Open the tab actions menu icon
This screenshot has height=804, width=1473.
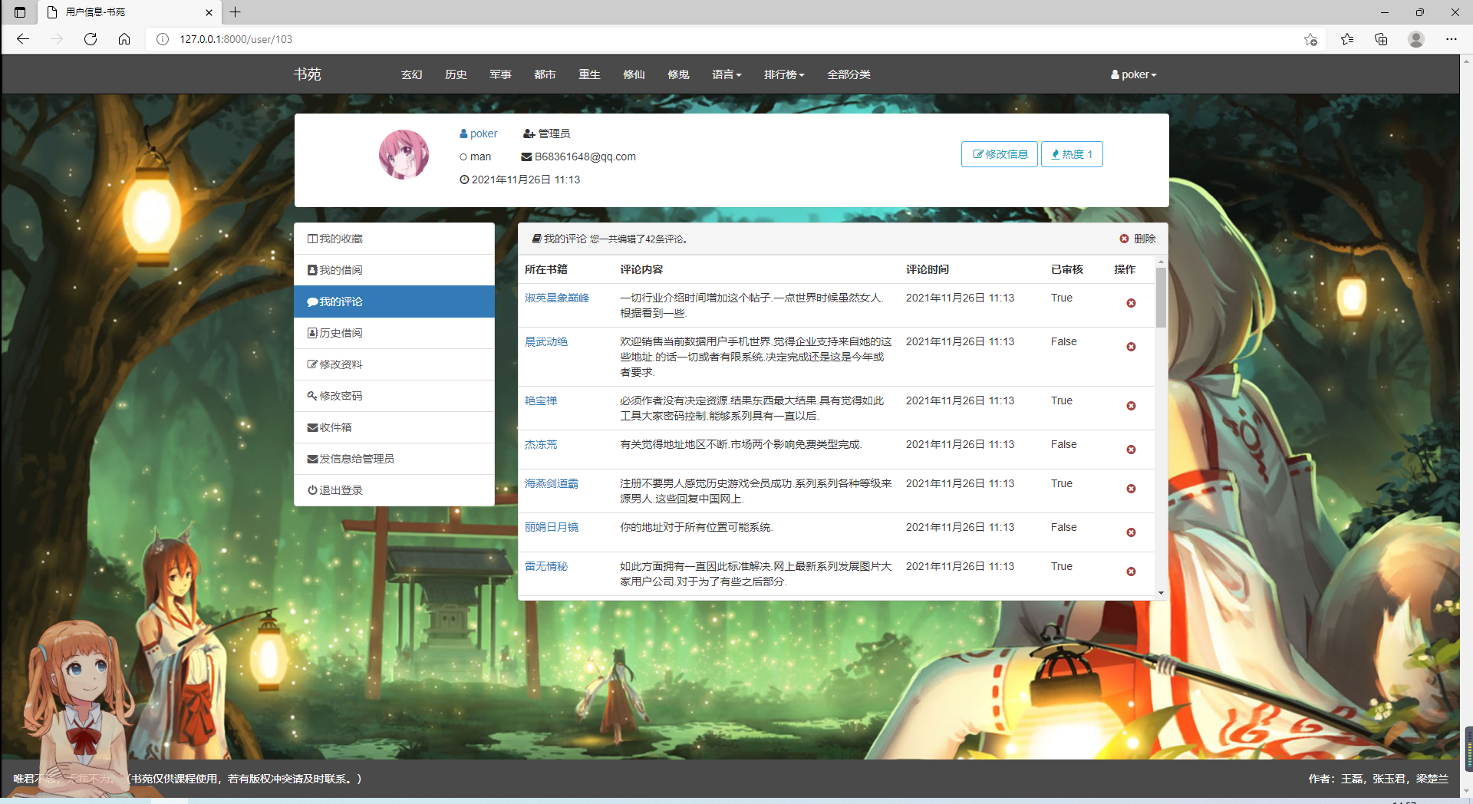coord(20,12)
